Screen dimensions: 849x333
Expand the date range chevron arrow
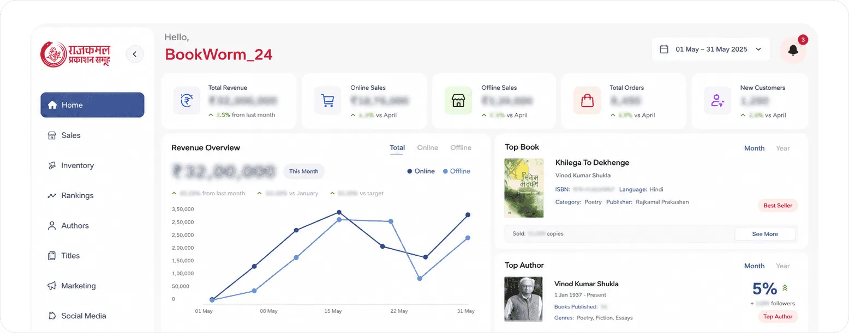pyautogui.click(x=758, y=49)
